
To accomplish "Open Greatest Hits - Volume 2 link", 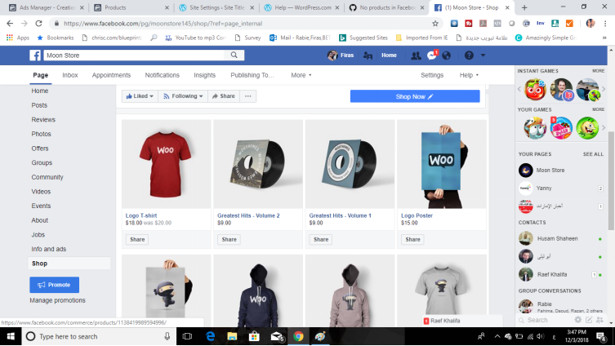I will [x=248, y=215].
